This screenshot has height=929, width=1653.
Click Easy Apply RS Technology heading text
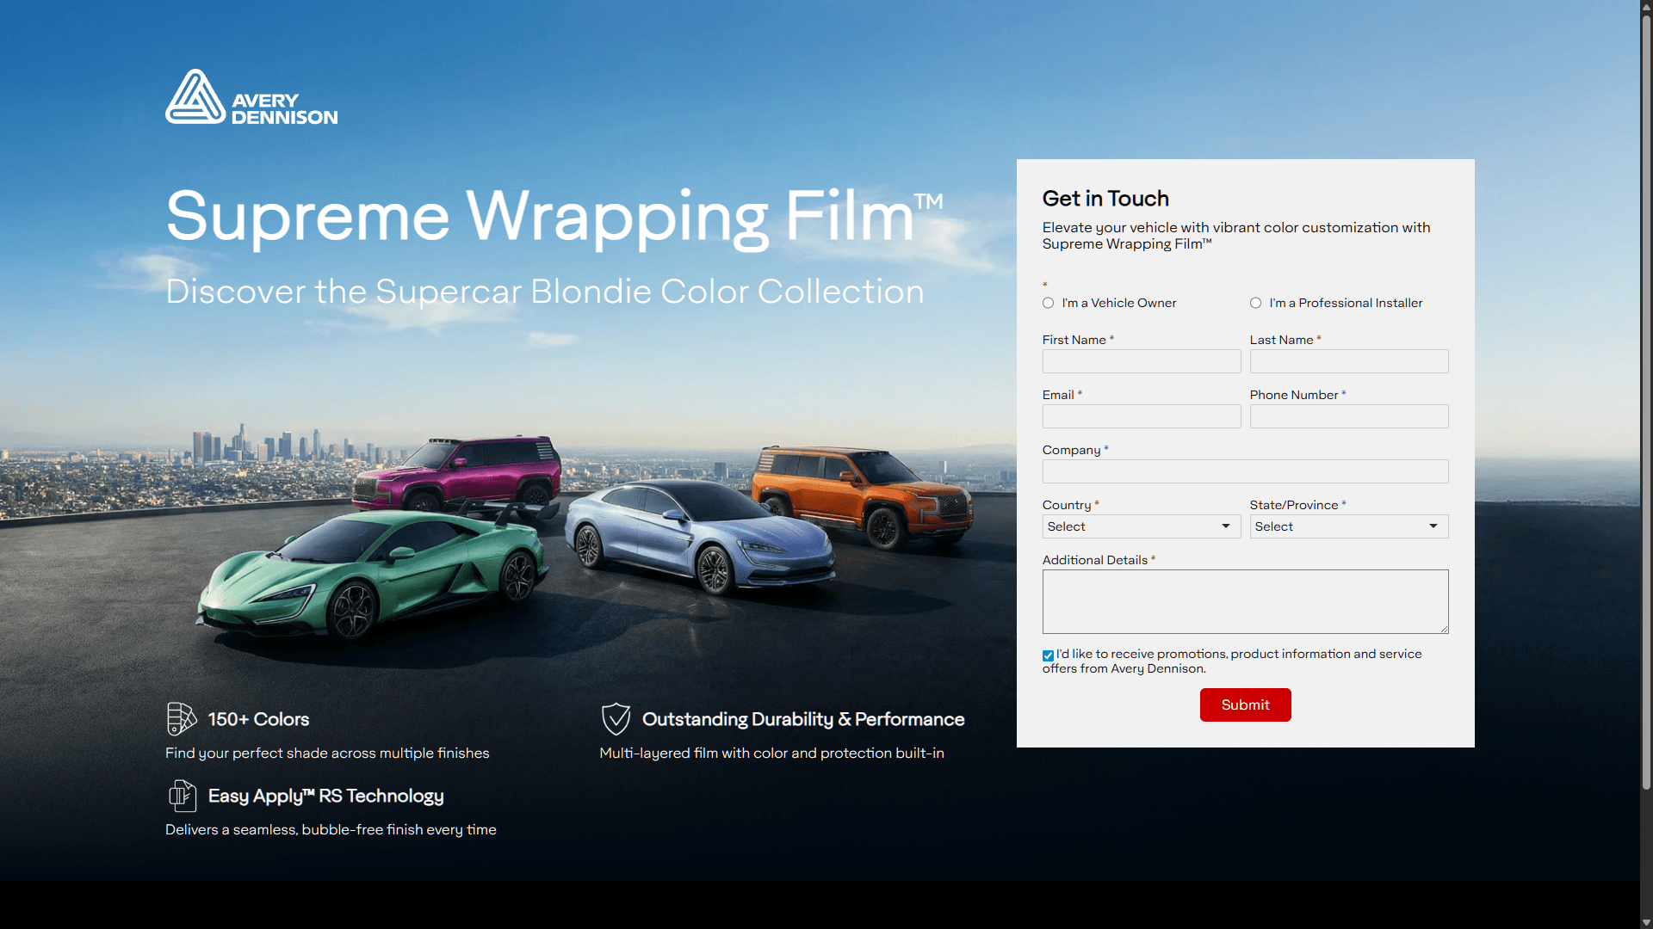(326, 797)
